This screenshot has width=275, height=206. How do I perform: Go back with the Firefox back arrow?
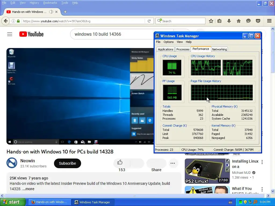[x=5, y=21]
